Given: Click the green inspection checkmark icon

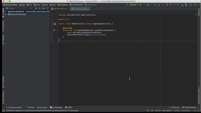Looking at the screenshot, I should tap(196, 15).
